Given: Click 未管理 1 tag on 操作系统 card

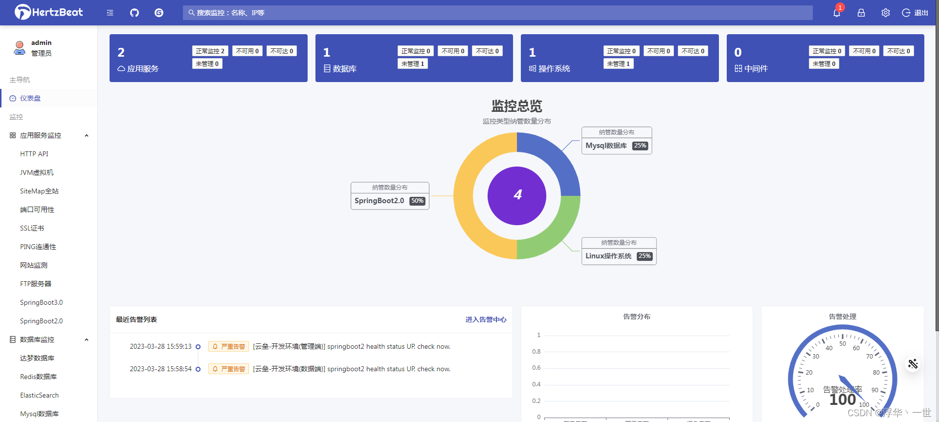Looking at the screenshot, I should [619, 63].
